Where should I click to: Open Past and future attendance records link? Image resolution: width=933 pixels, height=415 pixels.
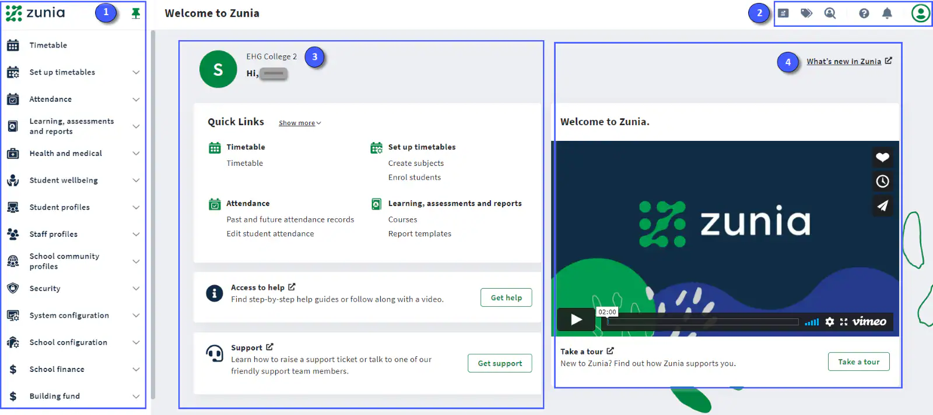click(290, 219)
